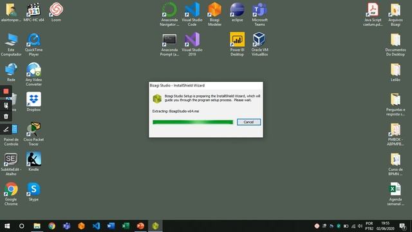Open the Perguntas e resposta folder
This screenshot has width=412, height=232.
click(395, 104)
